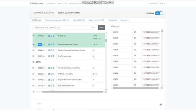Copy the EngTestModeSwitch signal
The height and width of the screenshot is (110, 196).
point(51,86)
